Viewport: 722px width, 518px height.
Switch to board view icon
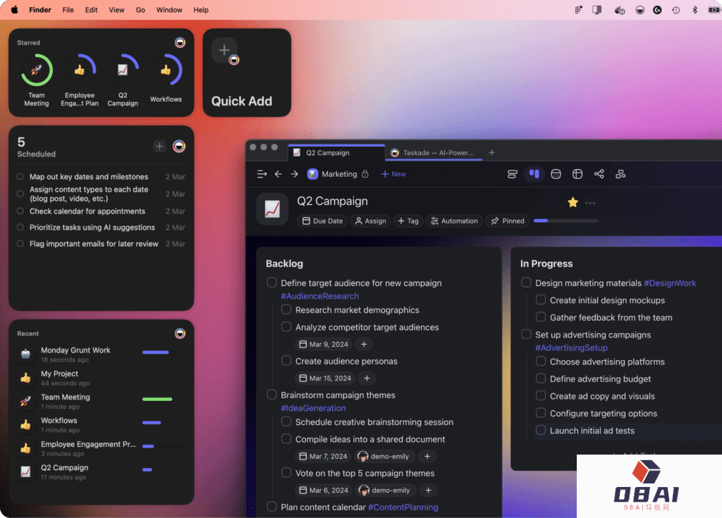[534, 174]
